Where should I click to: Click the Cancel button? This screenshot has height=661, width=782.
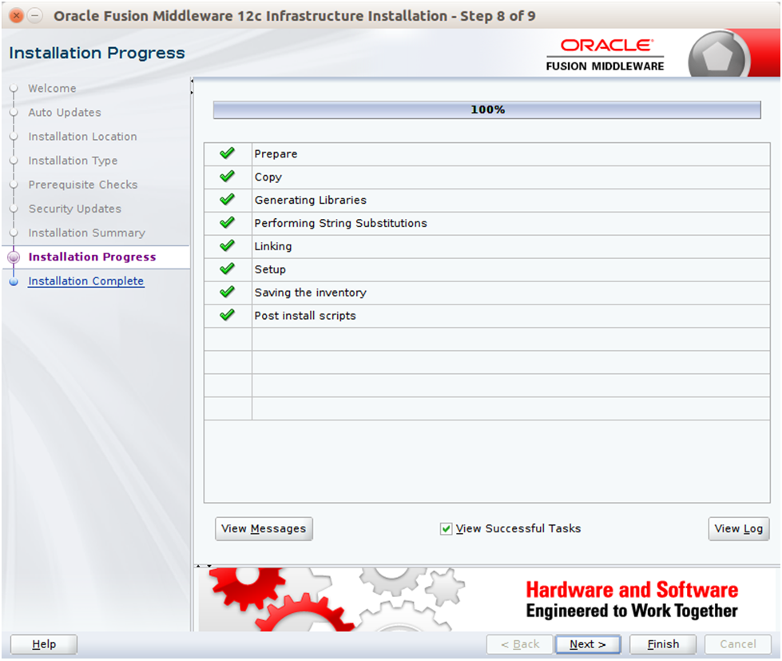[737, 644]
